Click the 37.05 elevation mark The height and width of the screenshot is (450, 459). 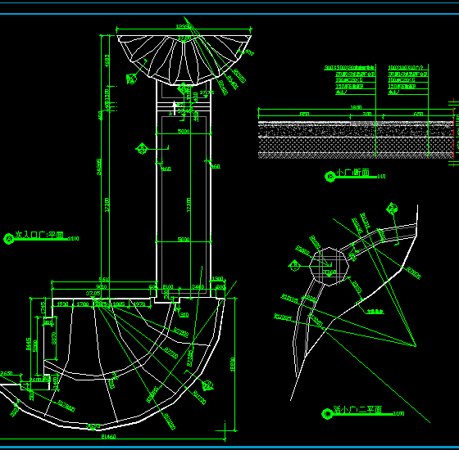[x=93, y=293]
